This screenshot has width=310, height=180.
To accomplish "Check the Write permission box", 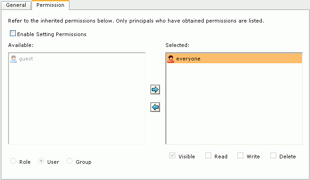I will pyautogui.click(x=240, y=156).
